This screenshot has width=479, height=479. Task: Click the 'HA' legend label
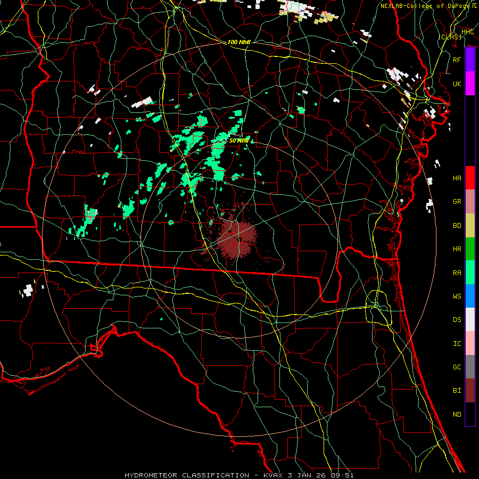457,178
